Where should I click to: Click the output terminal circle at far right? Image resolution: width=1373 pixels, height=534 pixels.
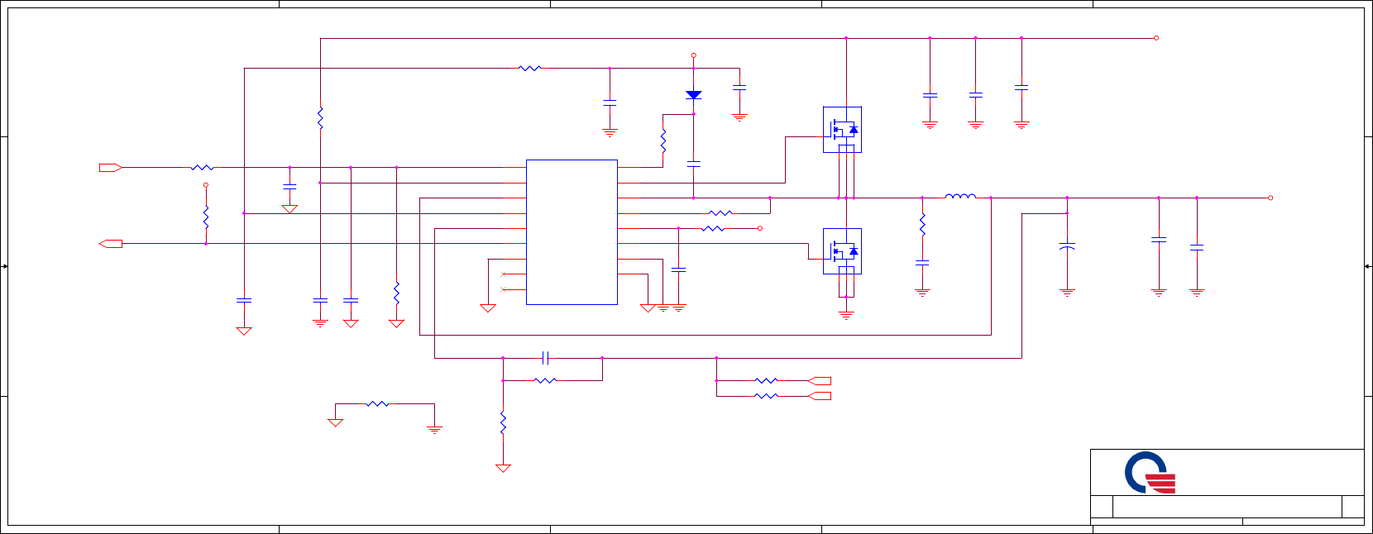[x=1270, y=198]
